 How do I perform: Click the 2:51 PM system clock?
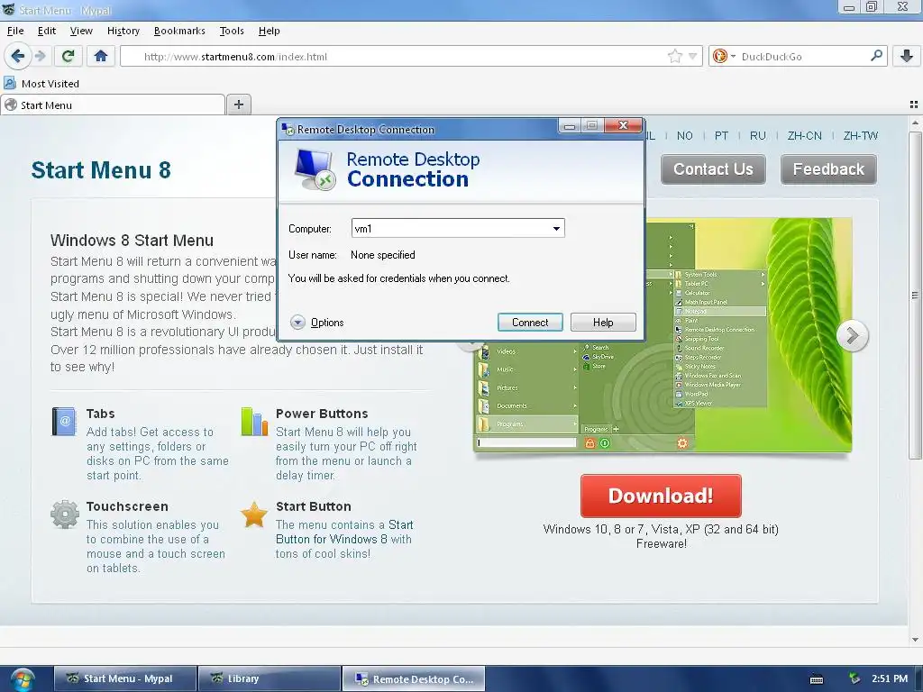click(x=890, y=678)
